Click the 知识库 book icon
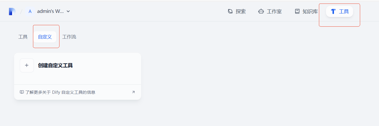Image resolution: width=379 pixels, height=126 pixels. (x=297, y=11)
